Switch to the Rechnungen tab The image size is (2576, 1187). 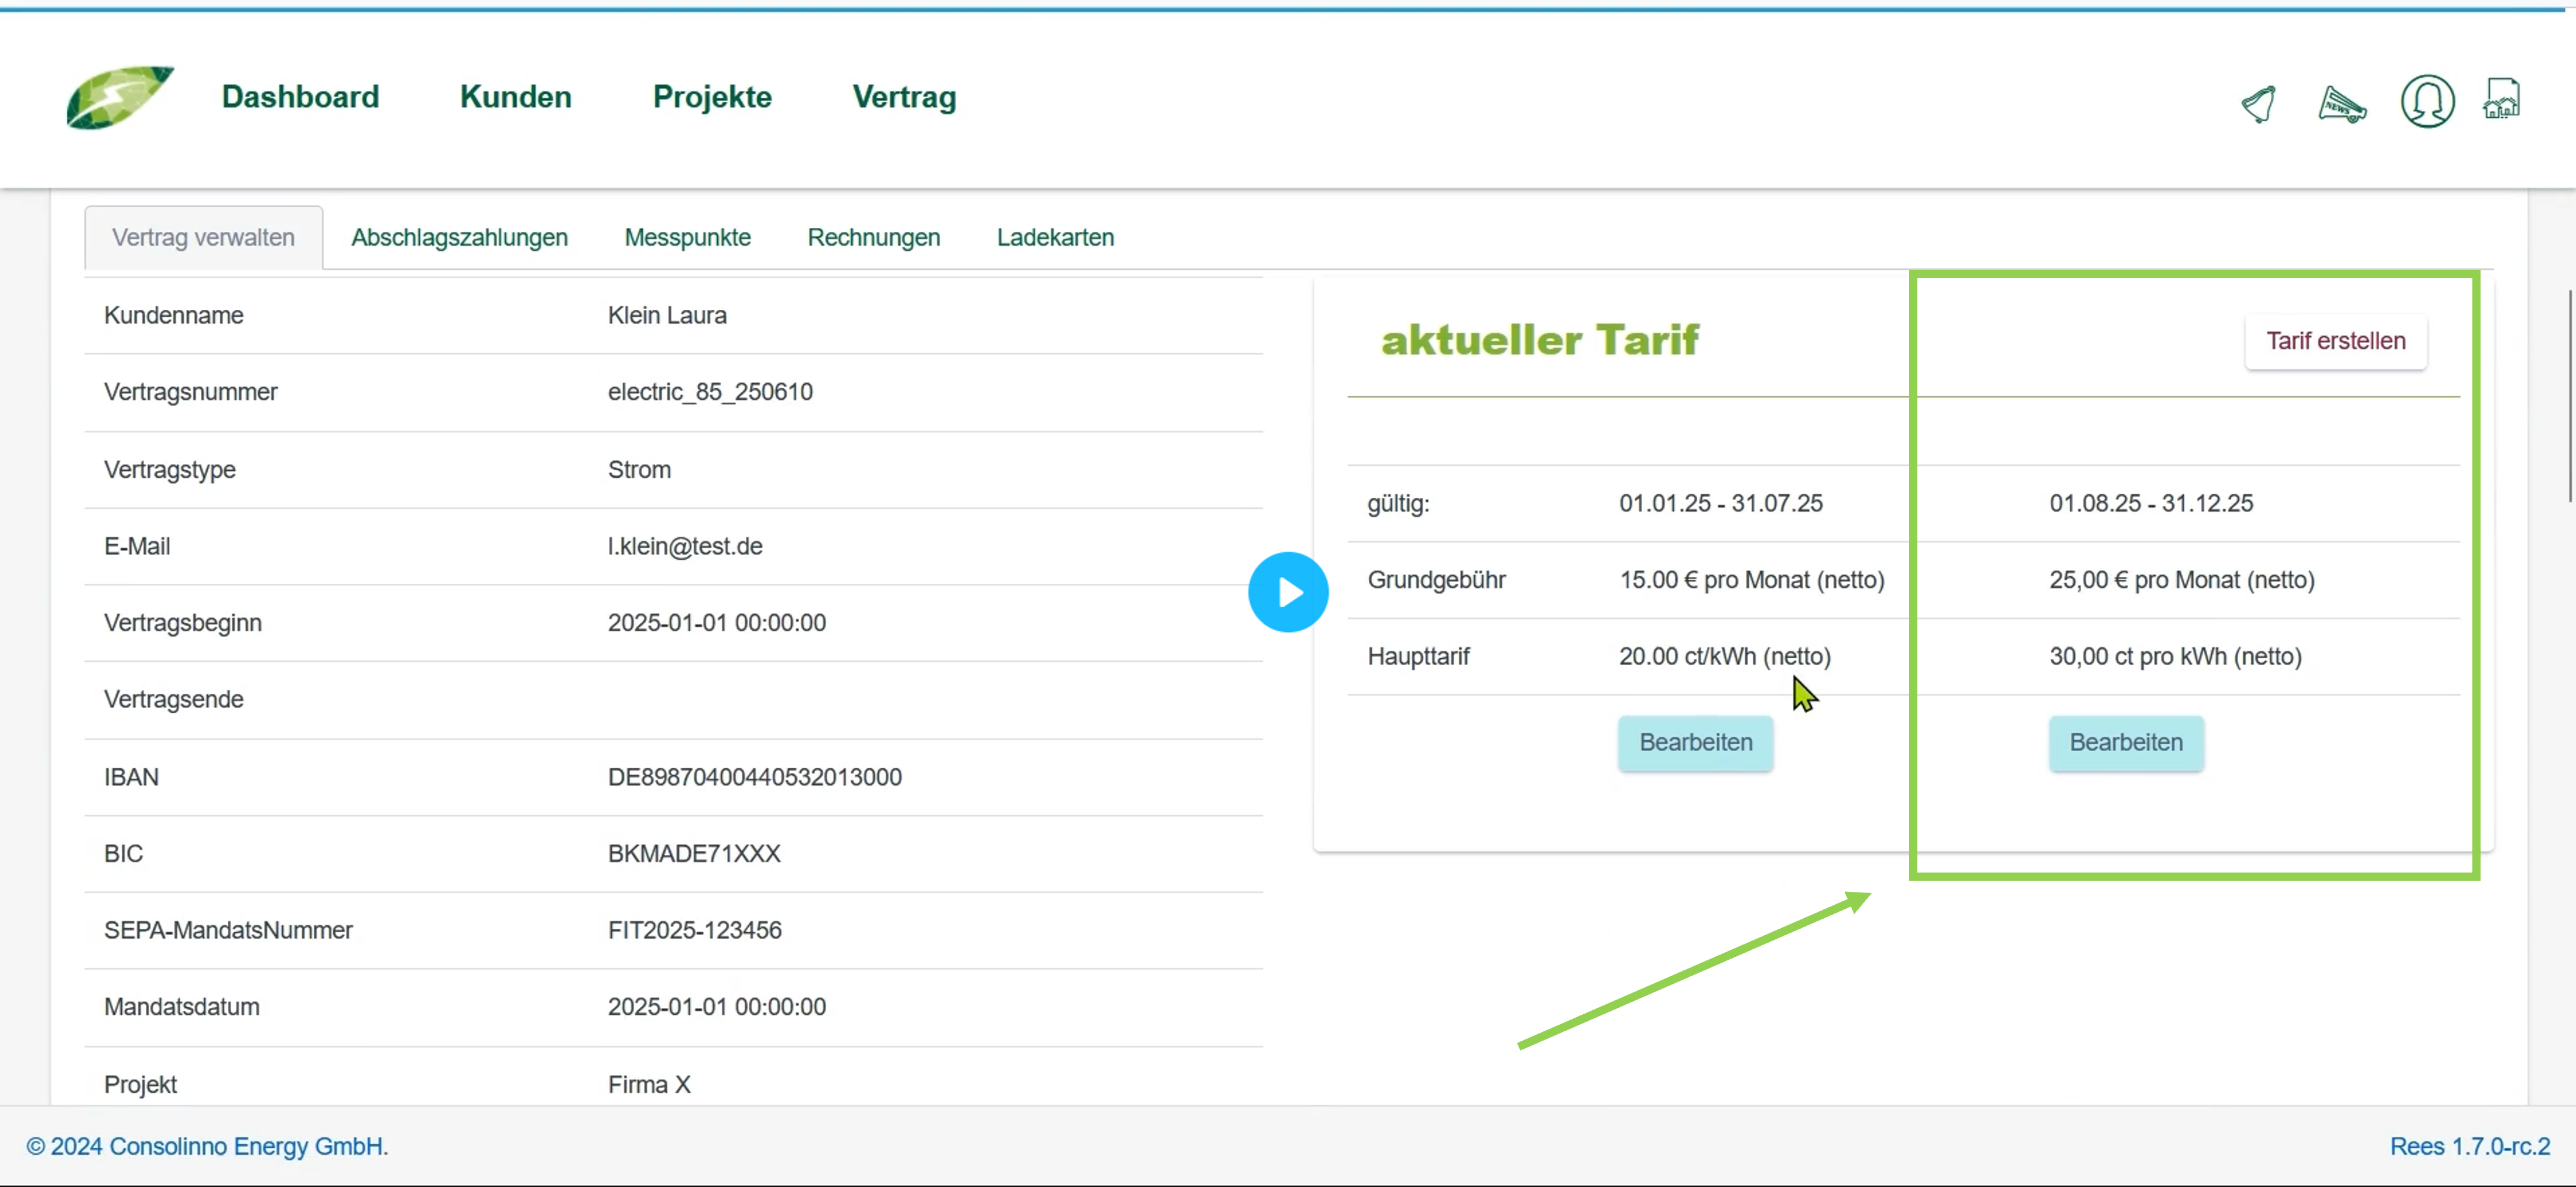pos(873,238)
